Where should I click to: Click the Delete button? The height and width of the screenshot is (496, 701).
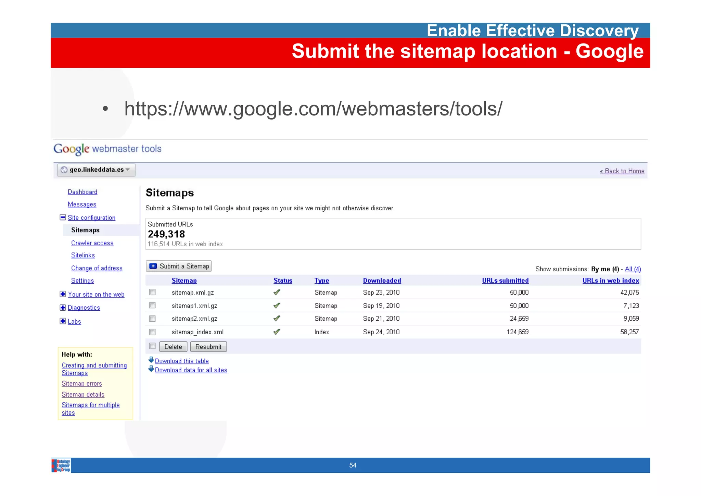(173, 347)
